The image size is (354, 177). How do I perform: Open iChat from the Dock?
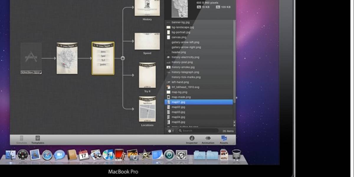tap(59, 155)
